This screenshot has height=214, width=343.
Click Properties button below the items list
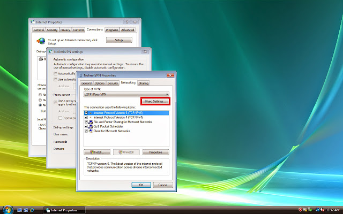point(156,152)
